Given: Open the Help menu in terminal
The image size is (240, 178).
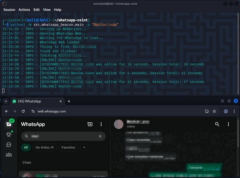Looking at the screenshot, I should pyautogui.click(x=57, y=10).
